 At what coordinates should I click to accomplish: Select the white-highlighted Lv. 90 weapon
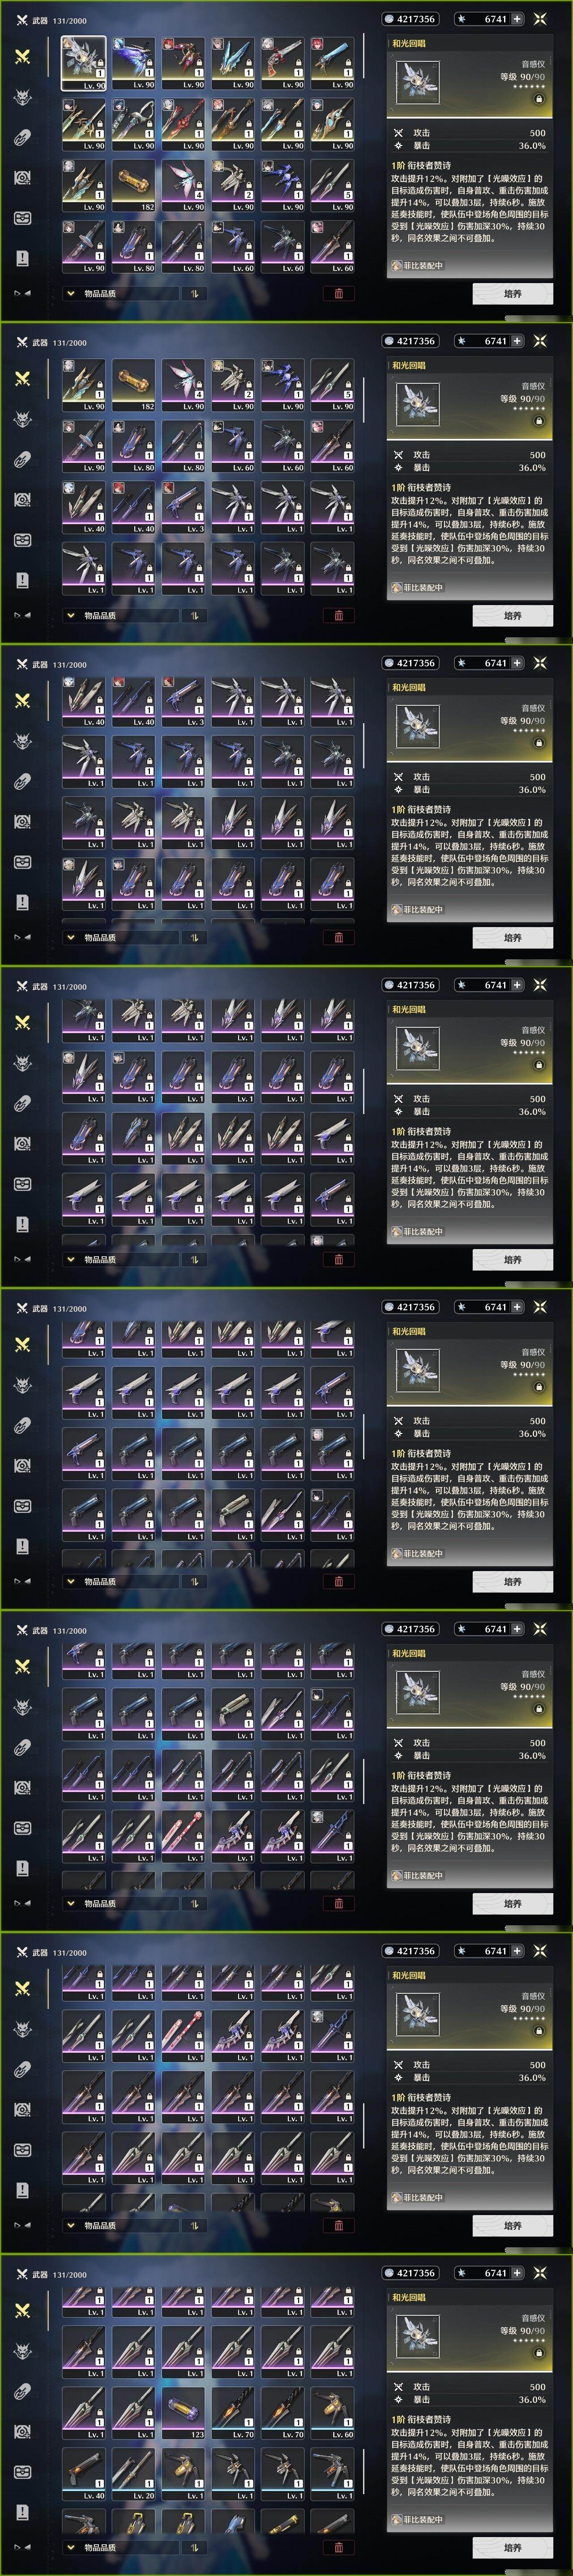(x=84, y=64)
